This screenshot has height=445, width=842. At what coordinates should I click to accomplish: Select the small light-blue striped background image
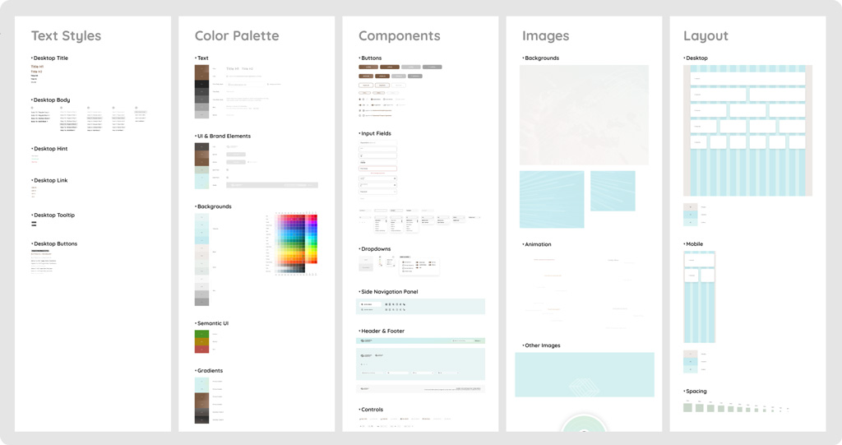pyautogui.click(x=613, y=191)
